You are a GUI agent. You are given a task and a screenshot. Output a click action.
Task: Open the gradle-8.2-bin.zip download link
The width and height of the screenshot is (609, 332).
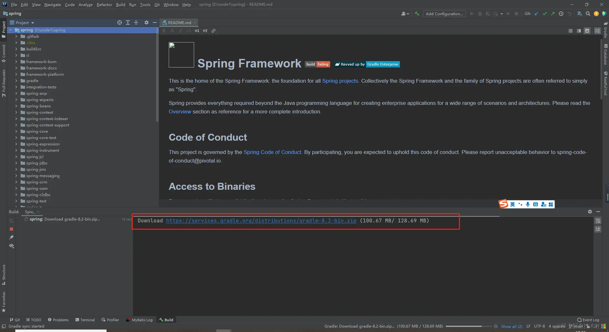click(x=261, y=220)
